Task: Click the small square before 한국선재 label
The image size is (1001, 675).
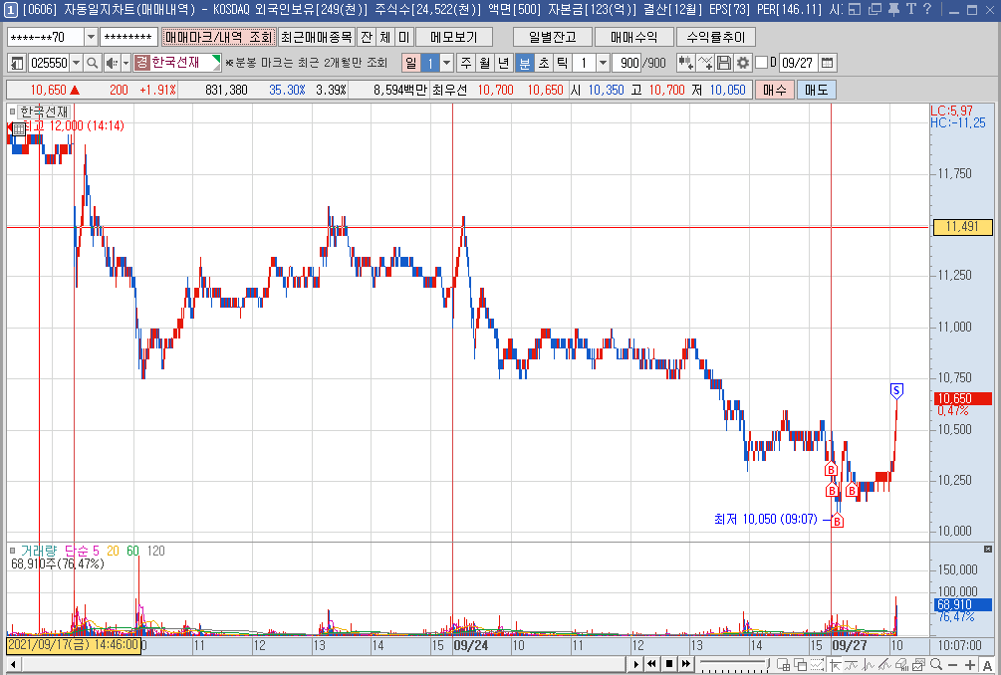Action: (12, 112)
